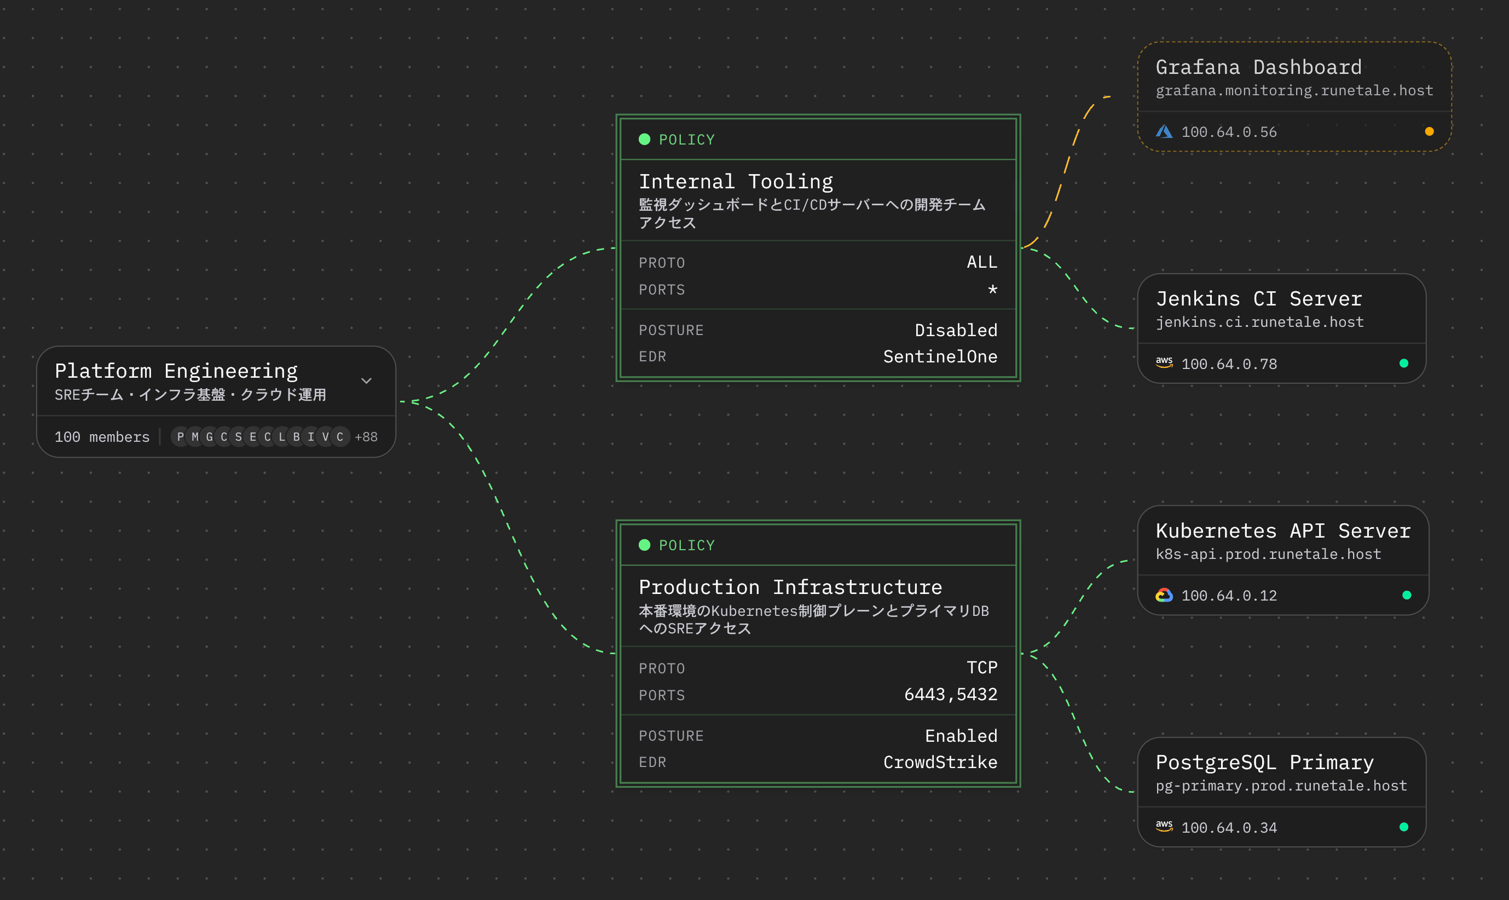
Task: Click the AWS icon on Jenkins CI Server
Action: tap(1164, 362)
